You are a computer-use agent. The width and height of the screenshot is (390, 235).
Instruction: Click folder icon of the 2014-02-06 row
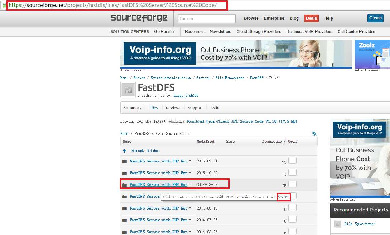pos(124,232)
